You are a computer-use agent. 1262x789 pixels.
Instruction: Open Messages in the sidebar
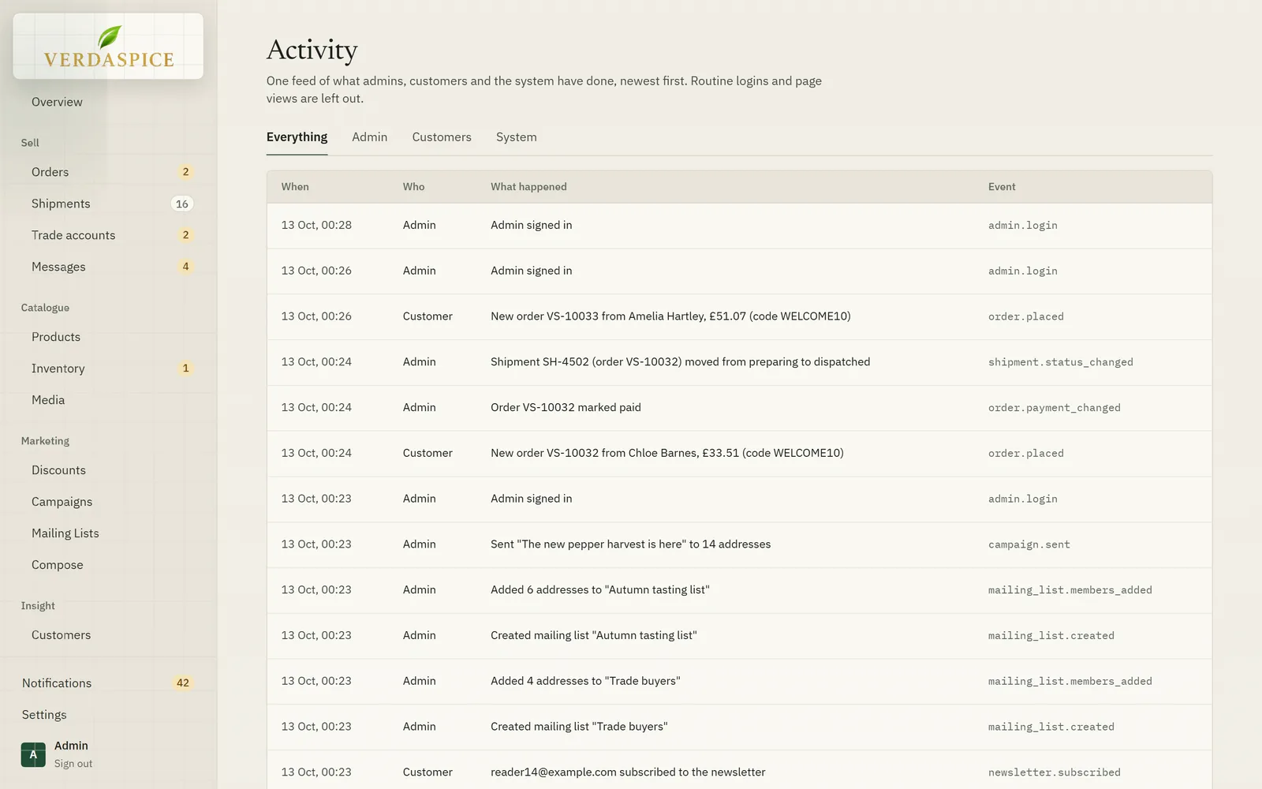(x=58, y=267)
